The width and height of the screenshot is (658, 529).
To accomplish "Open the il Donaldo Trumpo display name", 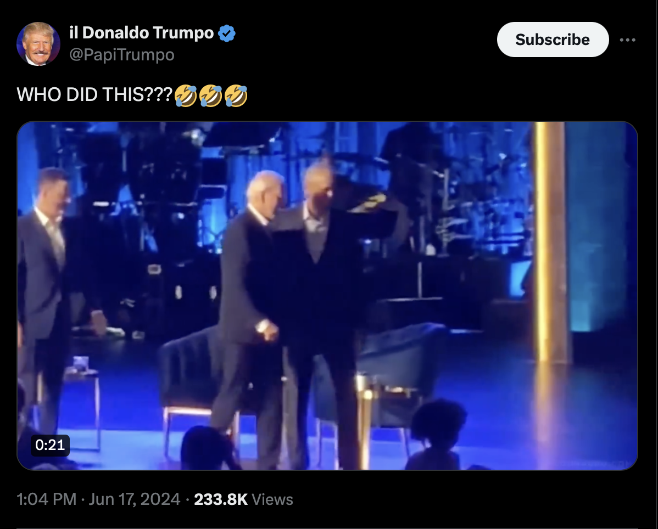I will point(141,33).
